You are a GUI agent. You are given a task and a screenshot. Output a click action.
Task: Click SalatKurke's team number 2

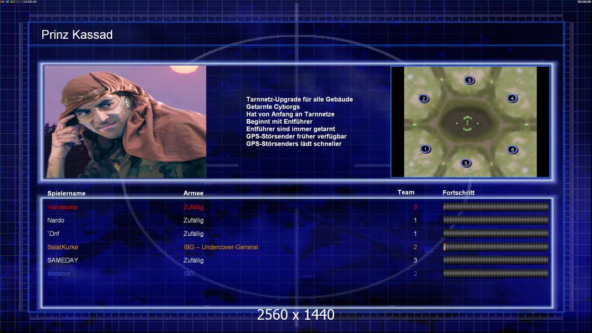pos(415,247)
